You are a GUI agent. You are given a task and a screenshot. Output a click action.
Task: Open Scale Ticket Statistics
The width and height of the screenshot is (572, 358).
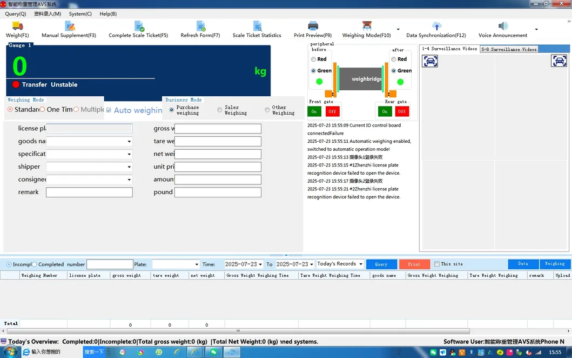tap(256, 30)
